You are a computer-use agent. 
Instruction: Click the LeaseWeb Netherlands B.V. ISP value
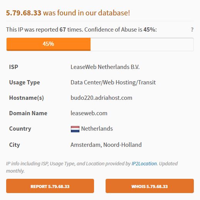(105, 67)
